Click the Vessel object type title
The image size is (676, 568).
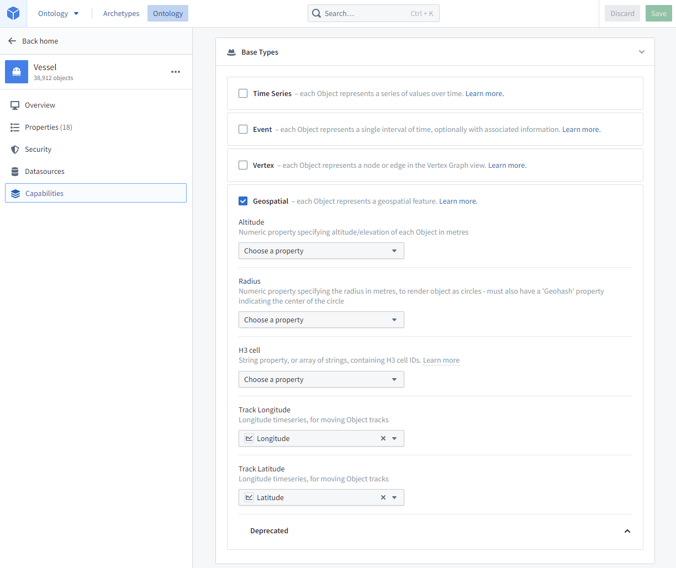(x=45, y=67)
